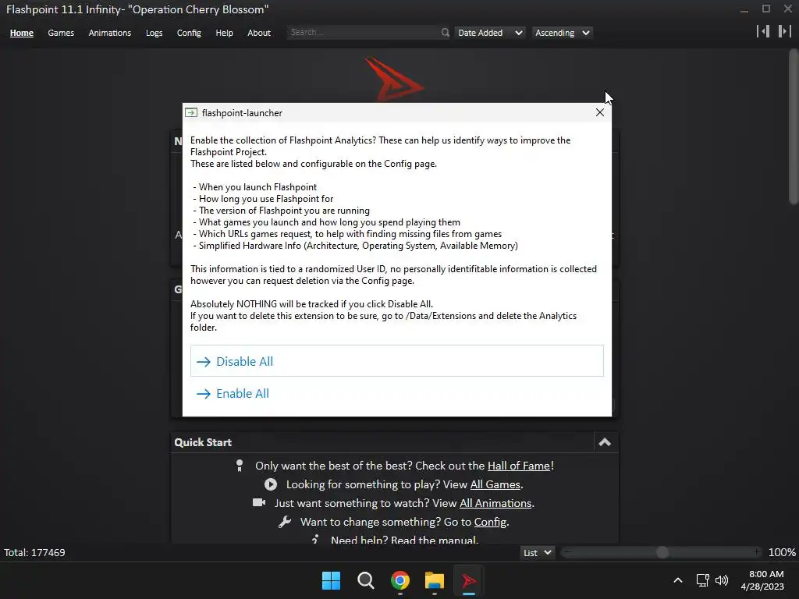Open the All Animations link
The image size is (799, 599).
coord(495,503)
